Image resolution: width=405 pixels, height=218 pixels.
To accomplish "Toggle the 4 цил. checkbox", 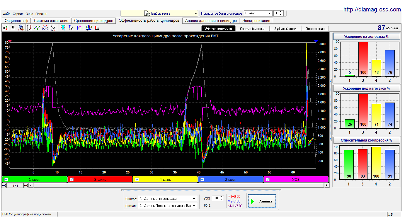I will pos(137,179).
